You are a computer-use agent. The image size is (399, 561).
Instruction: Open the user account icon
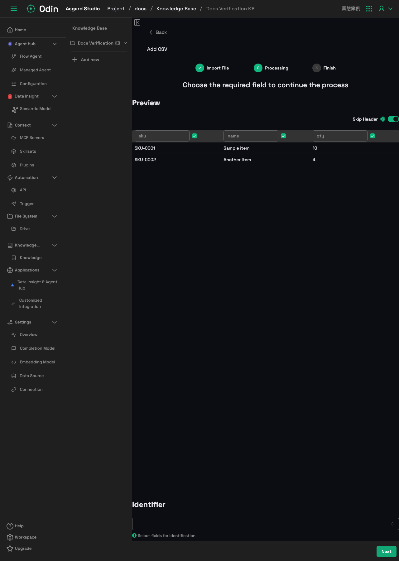382,9
